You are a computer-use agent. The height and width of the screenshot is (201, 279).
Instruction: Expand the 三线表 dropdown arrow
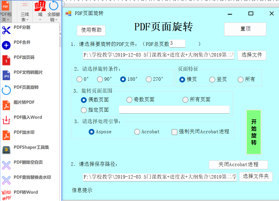point(27,20)
